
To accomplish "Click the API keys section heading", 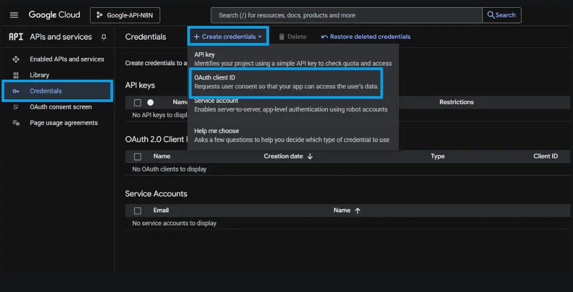I will point(140,85).
